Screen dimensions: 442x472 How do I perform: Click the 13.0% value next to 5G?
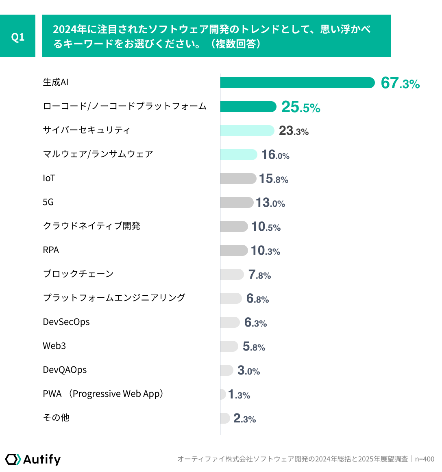[x=270, y=203]
